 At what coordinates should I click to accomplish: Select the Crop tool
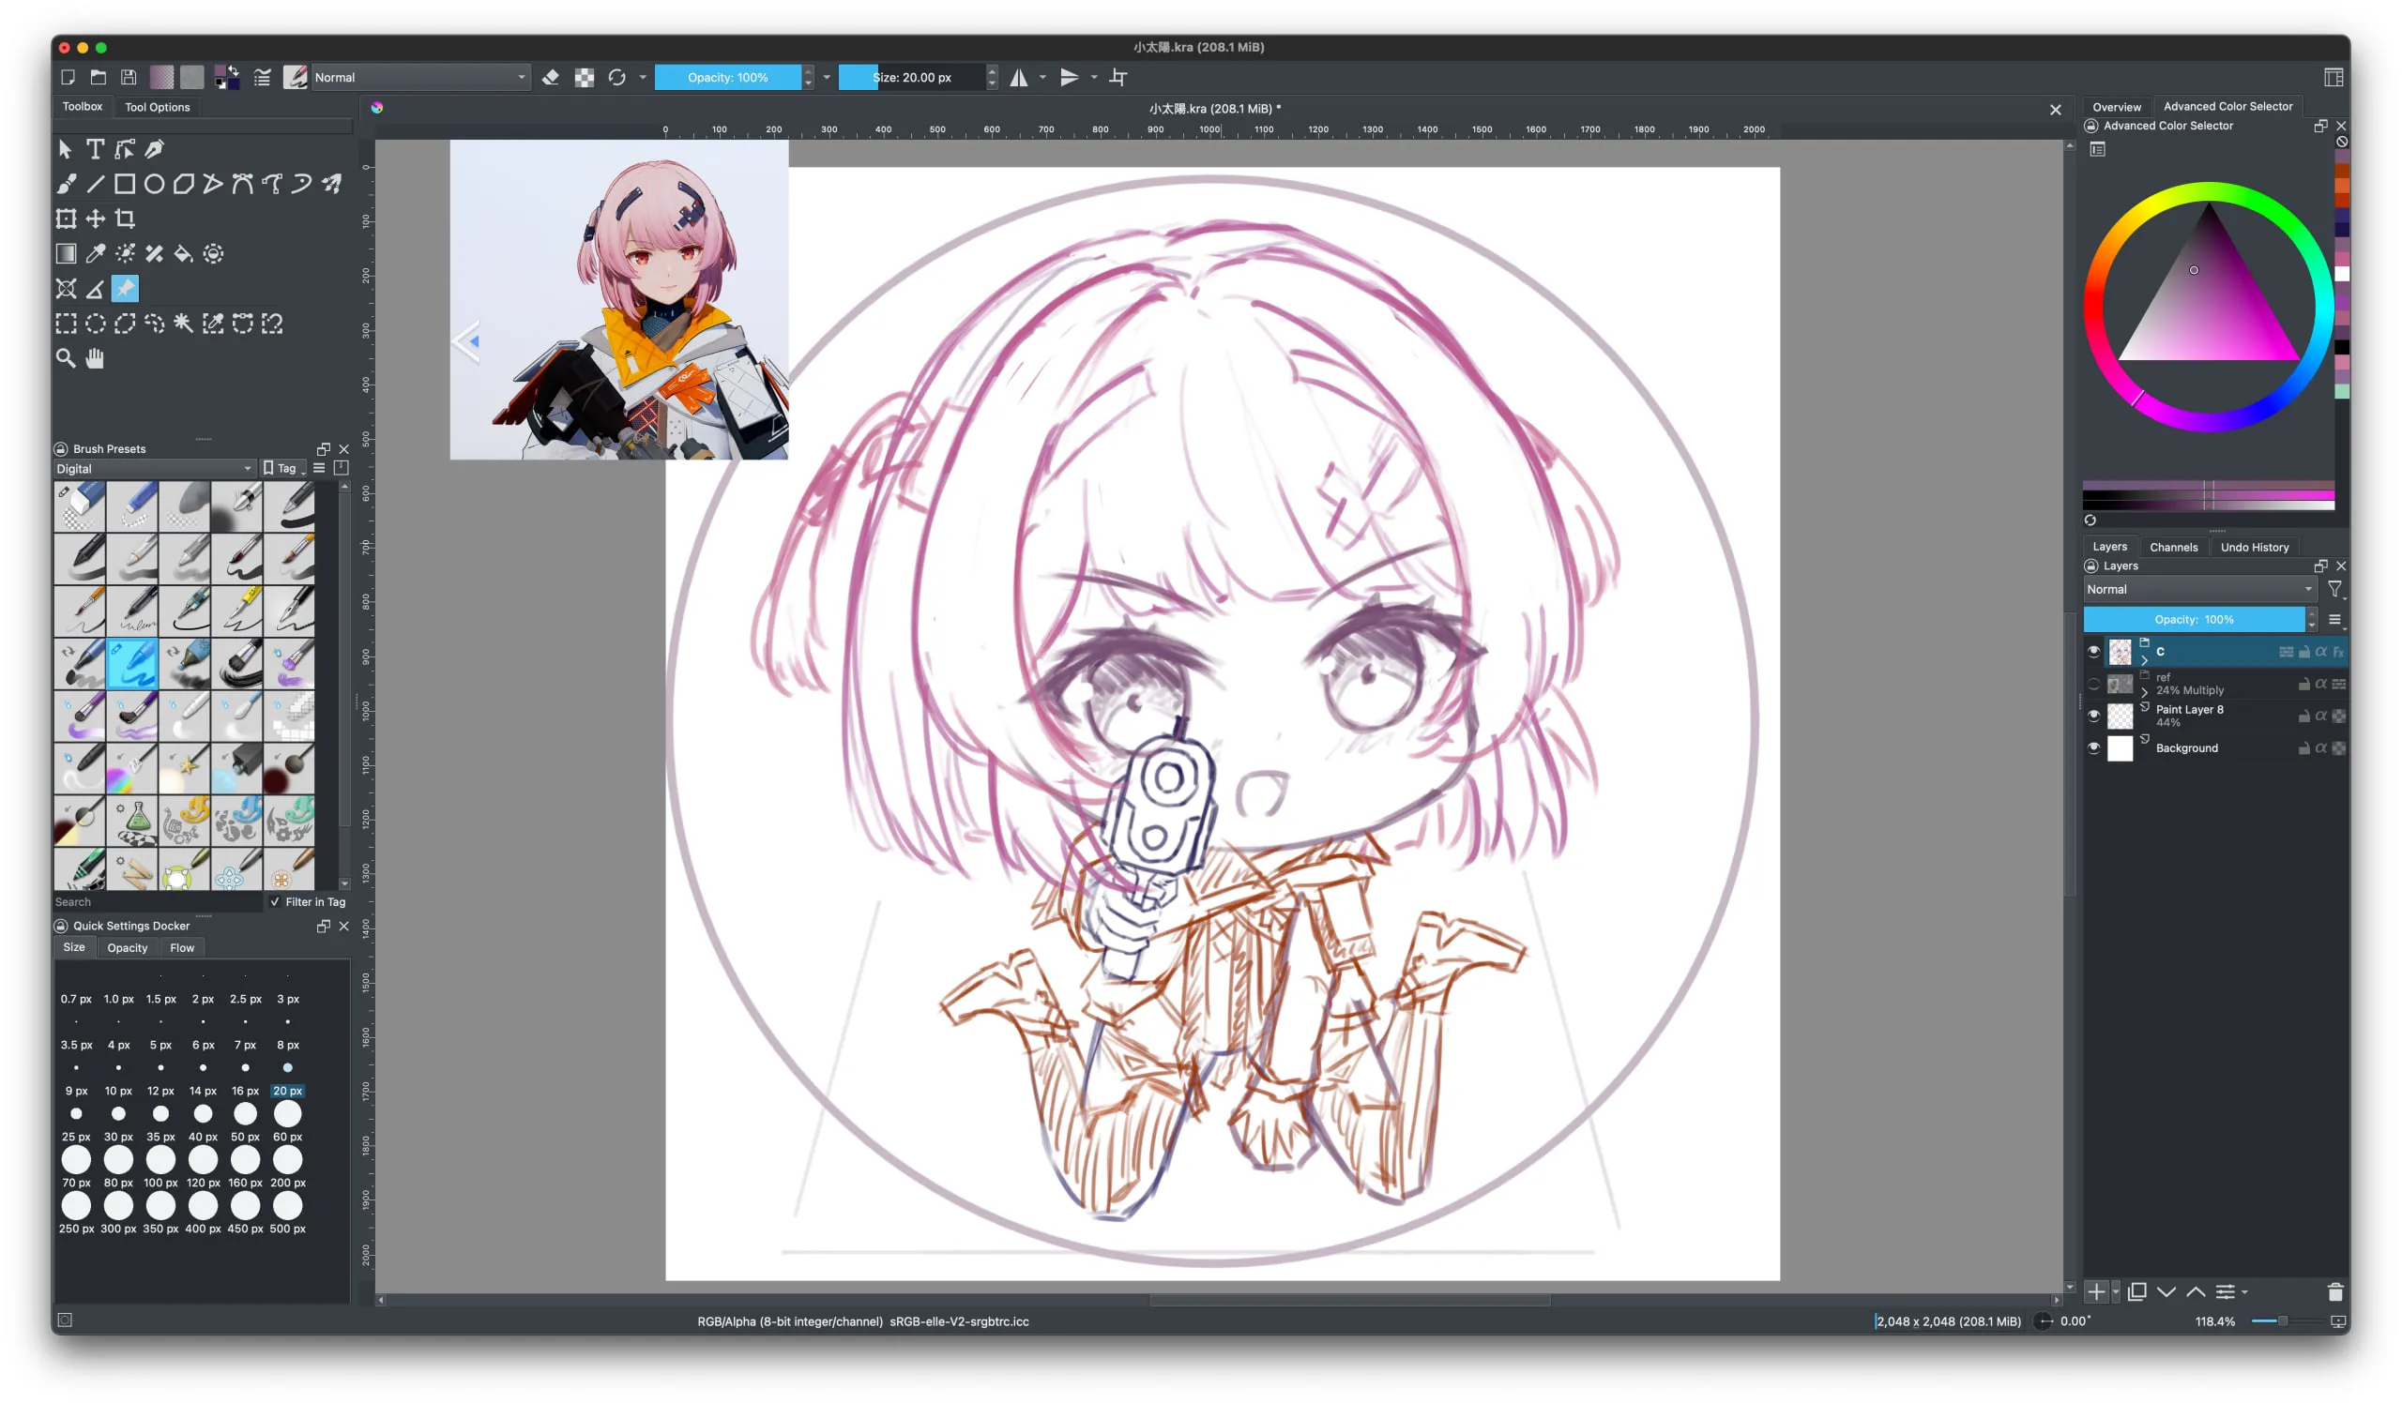coord(125,219)
